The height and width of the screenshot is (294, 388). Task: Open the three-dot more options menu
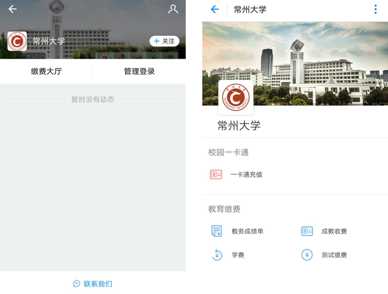375,9
